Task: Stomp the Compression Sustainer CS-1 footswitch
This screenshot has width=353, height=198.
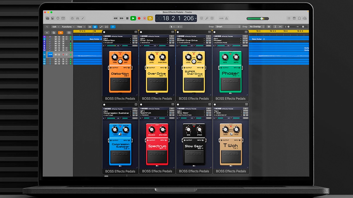Action: (120, 157)
